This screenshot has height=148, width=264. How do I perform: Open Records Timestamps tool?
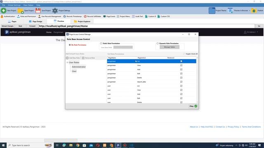tap(73, 16)
